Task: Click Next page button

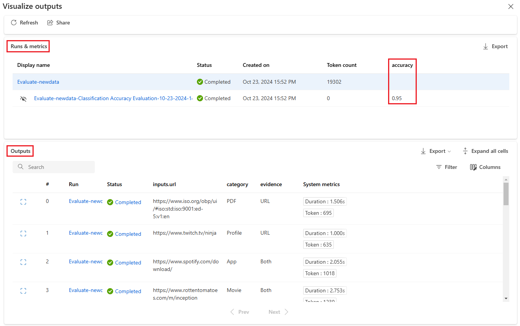Action: (278, 312)
